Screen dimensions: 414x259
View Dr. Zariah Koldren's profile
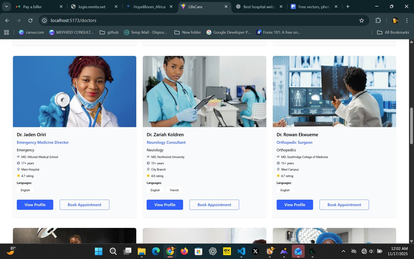(x=165, y=204)
